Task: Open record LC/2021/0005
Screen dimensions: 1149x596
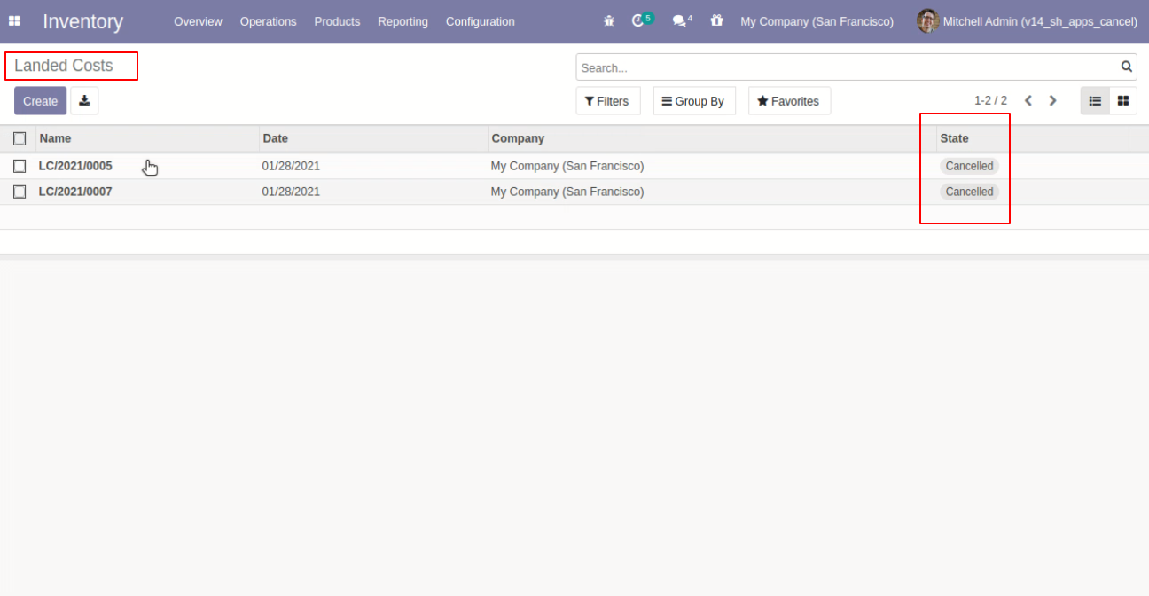Action: tap(75, 166)
